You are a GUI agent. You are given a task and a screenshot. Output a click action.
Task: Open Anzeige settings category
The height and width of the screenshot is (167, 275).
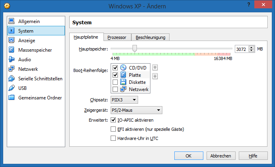click(36, 40)
